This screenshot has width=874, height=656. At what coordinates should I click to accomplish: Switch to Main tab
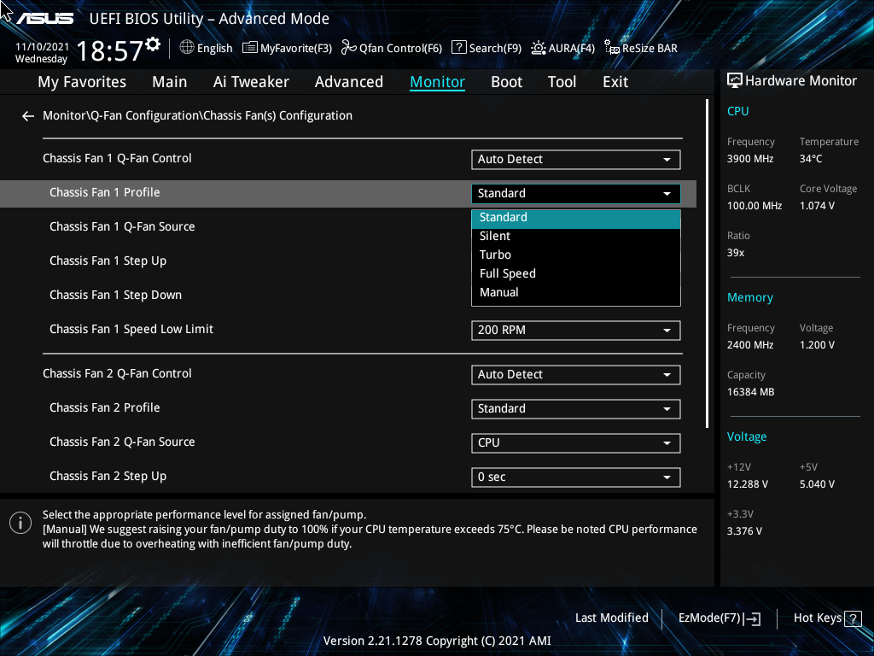pos(170,82)
